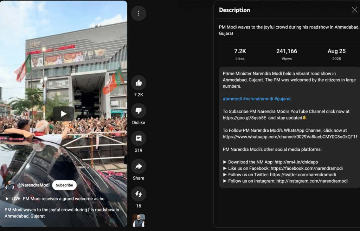360x231 pixels.
Task: Subscribe to the NarendraModi channel
Action: (64, 185)
